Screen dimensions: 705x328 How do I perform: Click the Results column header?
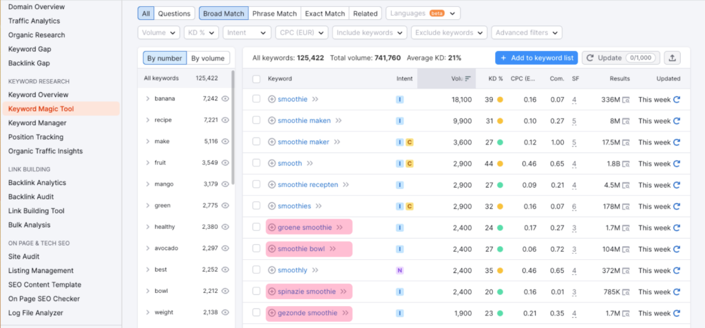[620, 78]
